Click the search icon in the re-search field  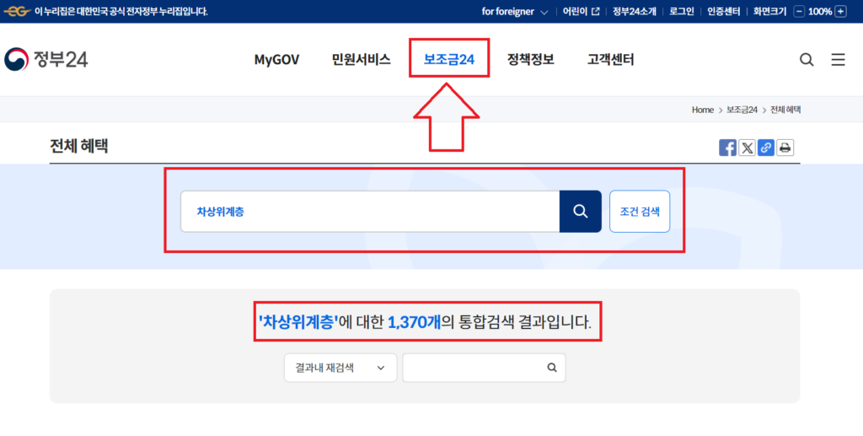pyautogui.click(x=552, y=368)
